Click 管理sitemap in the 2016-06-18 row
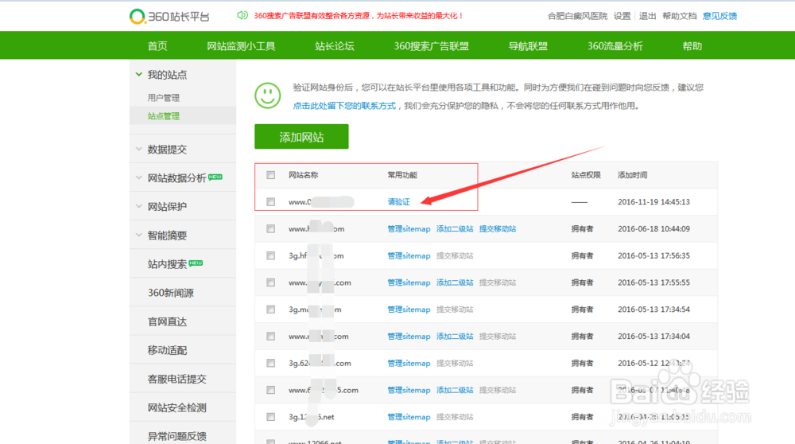795x444 pixels. tap(409, 229)
